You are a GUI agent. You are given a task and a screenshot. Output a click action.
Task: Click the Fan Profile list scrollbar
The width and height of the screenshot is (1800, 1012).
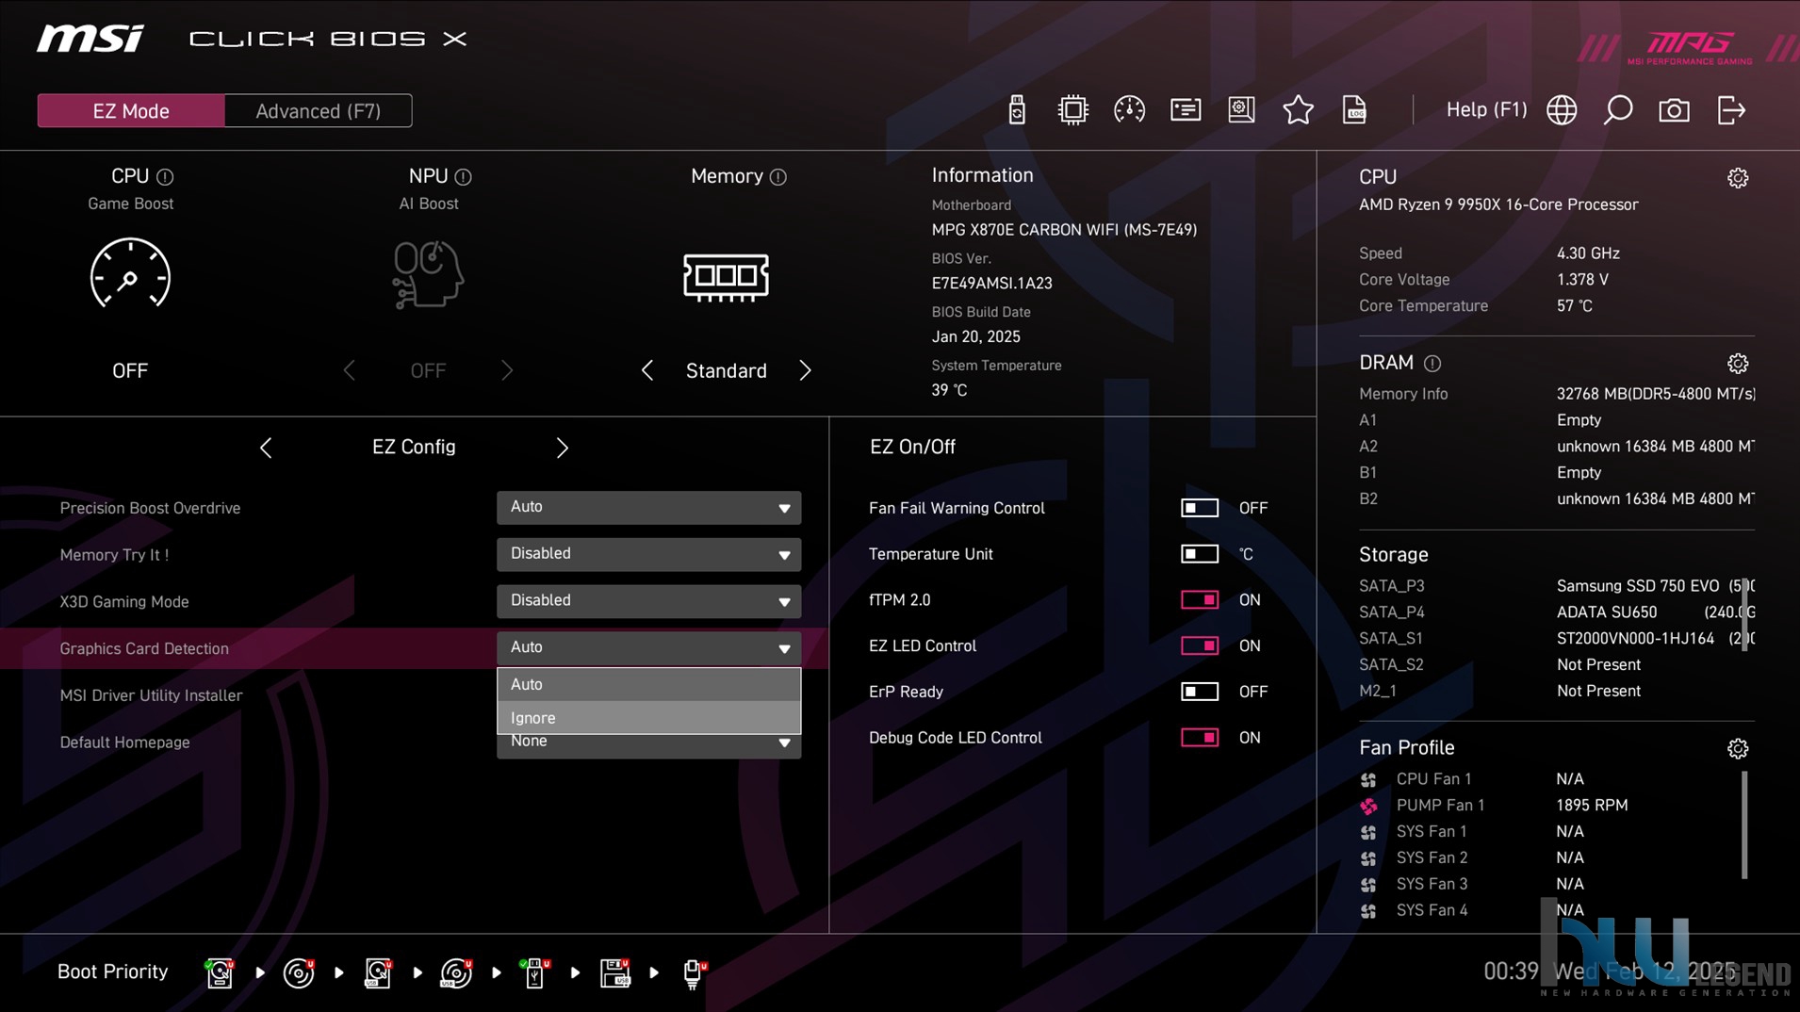coord(1744,825)
